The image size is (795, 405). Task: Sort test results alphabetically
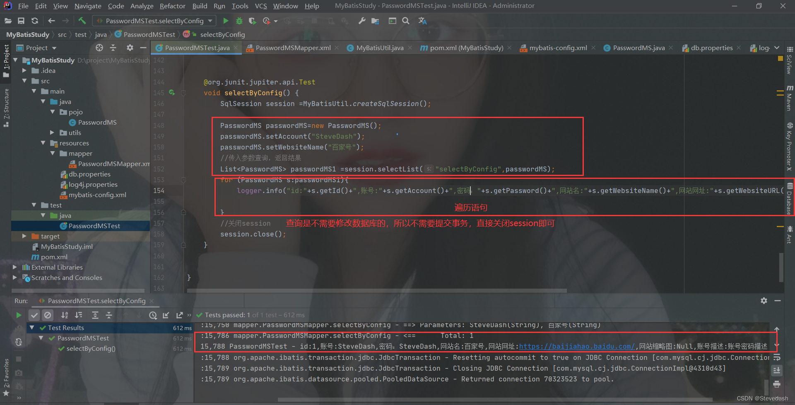(x=65, y=315)
